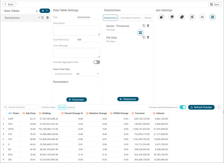Open the add data table dropdown arrow
Image resolution: width=224 pixels, height=163 pixels.
coord(47,11)
